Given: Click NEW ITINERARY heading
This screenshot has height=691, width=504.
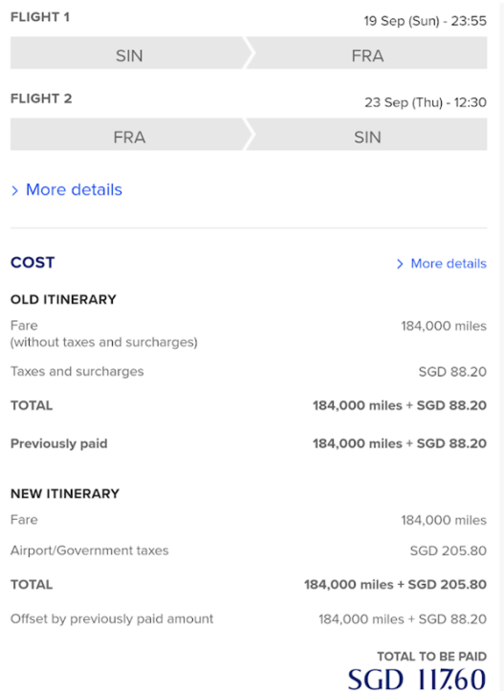Looking at the screenshot, I should pyautogui.click(x=65, y=493).
